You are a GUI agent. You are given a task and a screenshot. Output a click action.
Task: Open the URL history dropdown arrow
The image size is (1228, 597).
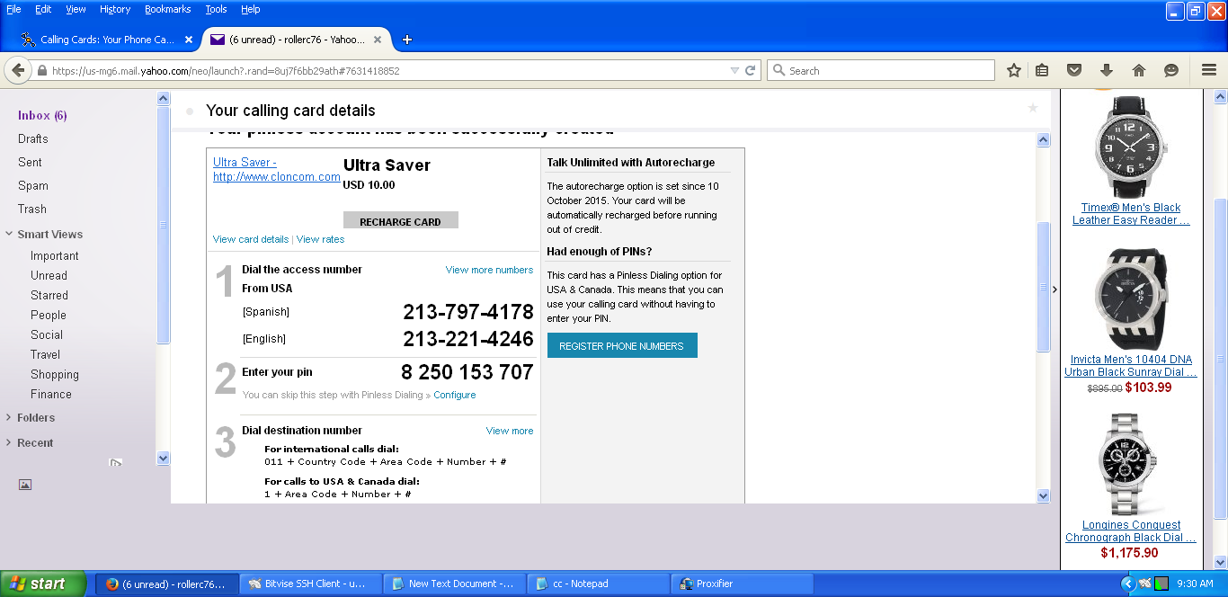[734, 70]
